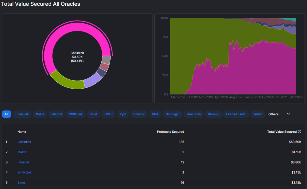Image resolution: width=307 pixels, height=189 pixels.
Task: Select the All filter tab
Action: coord(6,114)
